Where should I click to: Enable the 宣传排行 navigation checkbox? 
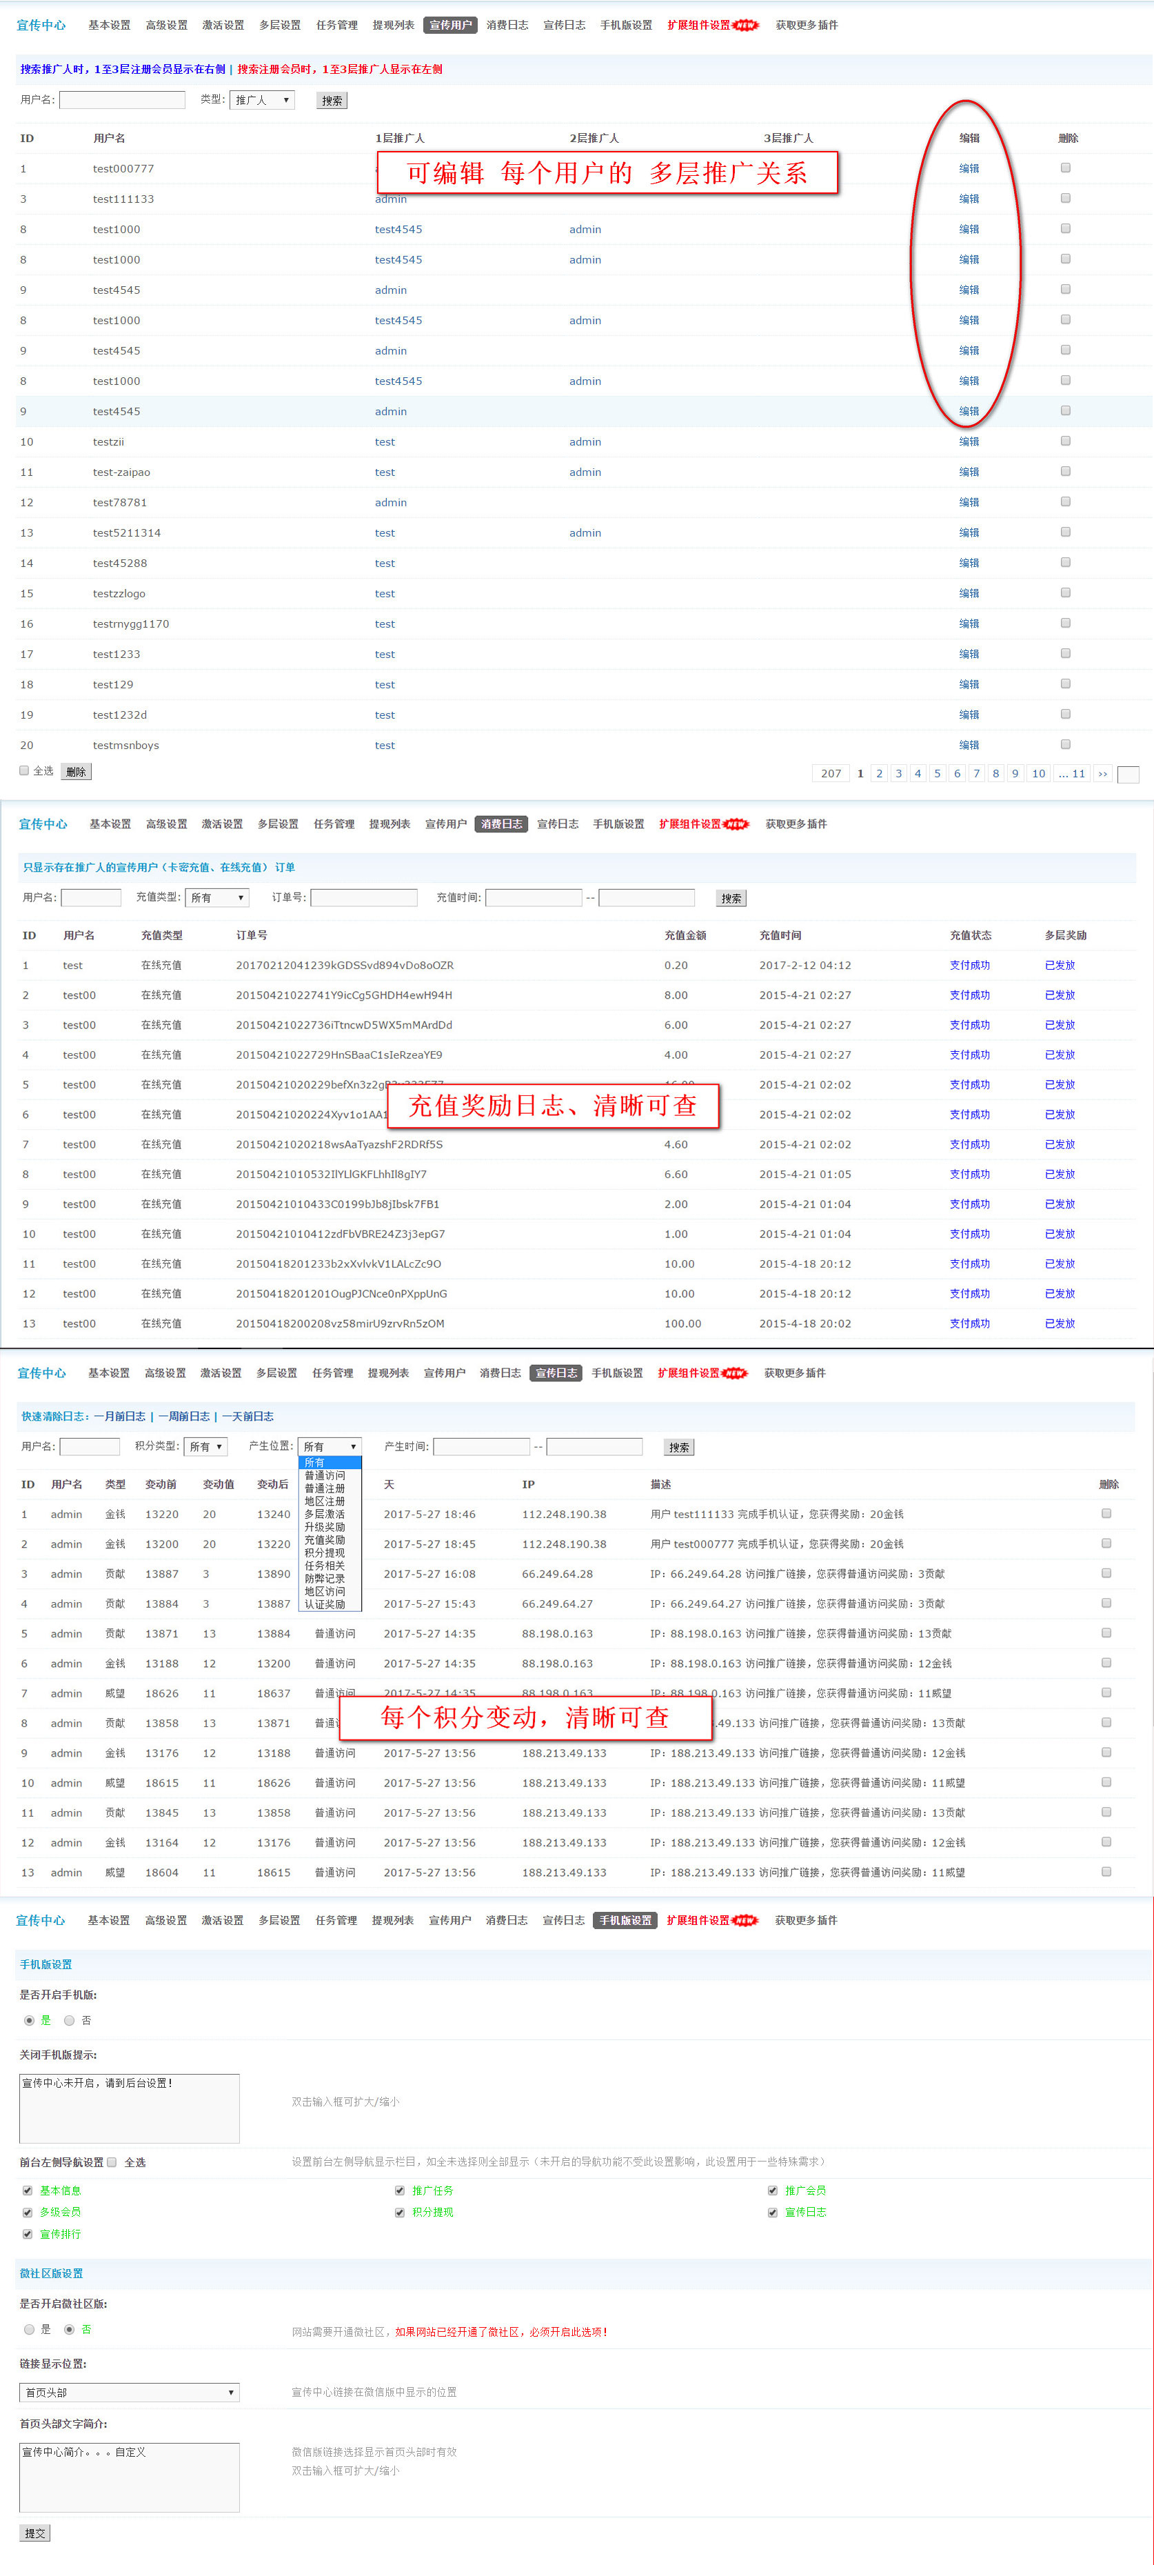click(x=28, y=2233)
